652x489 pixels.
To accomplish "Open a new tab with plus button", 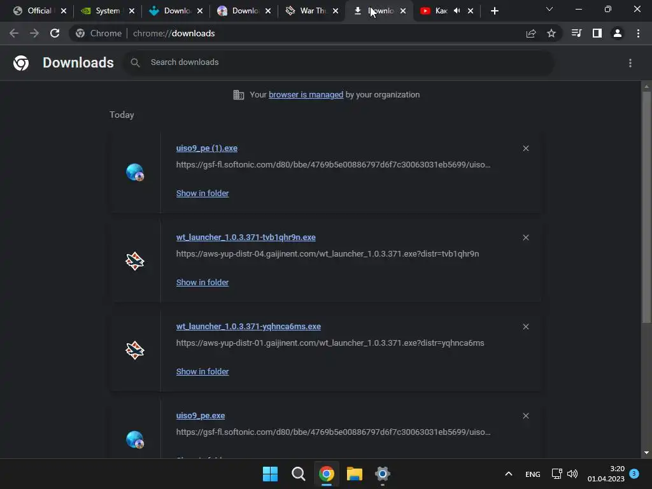I will 494,11.
